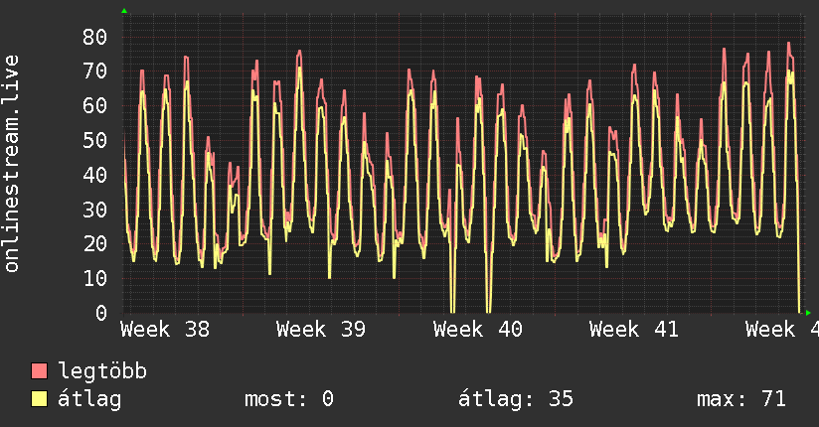This screenshot has width=819, height=427.
Task: Click the green arrow ending the x-axis
Action: pos(808,313)
